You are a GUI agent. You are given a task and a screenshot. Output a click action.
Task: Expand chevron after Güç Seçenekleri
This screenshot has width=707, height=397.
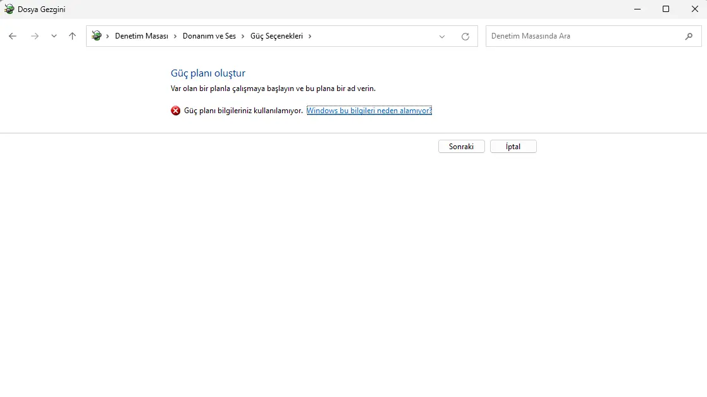(310, 36)
